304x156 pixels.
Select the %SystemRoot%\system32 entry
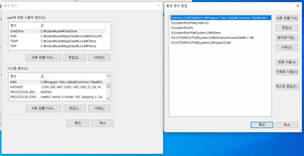(220, 23)
